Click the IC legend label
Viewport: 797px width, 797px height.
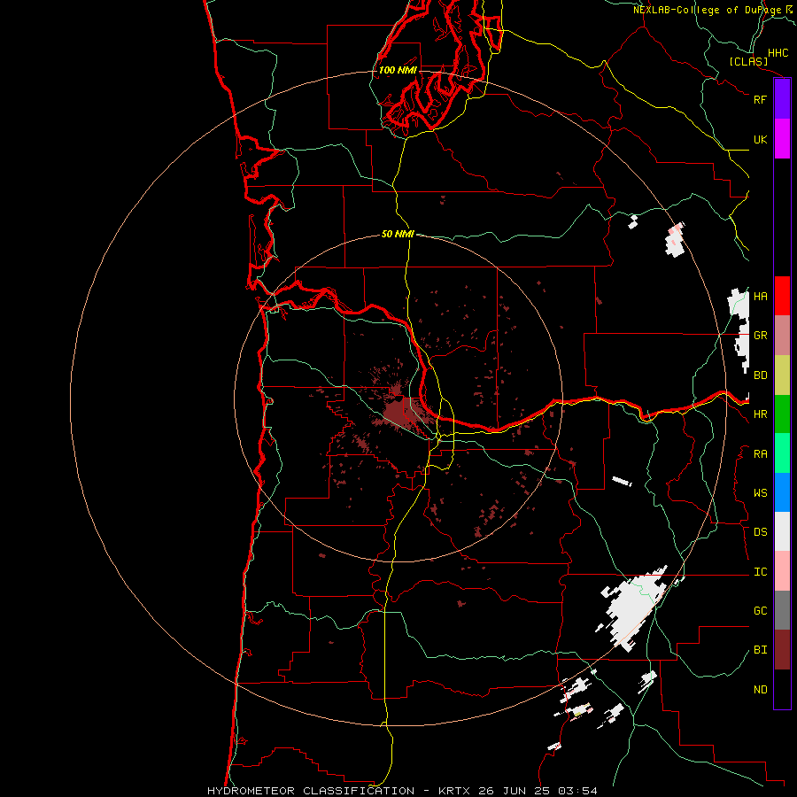pyautogui.click(x=760, y=572)
